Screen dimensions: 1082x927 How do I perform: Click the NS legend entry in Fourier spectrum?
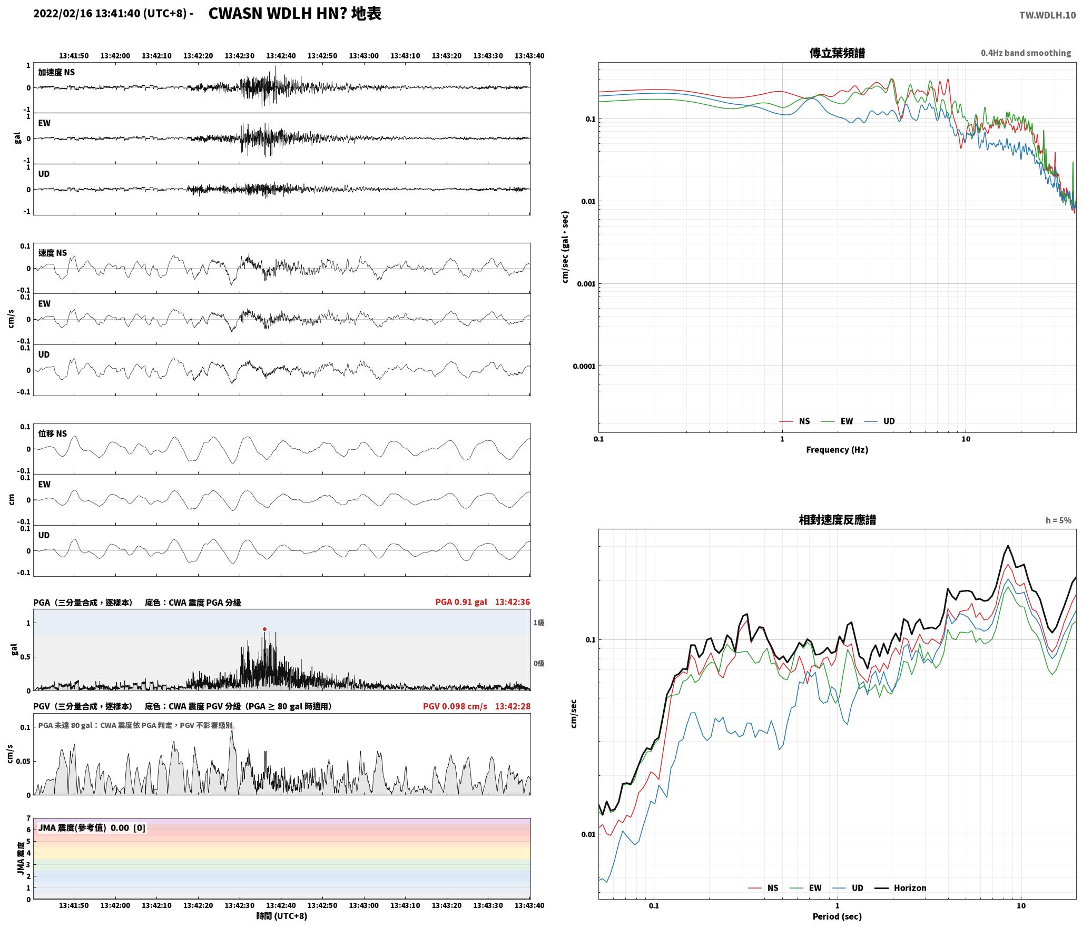click(x=794, y=421)
